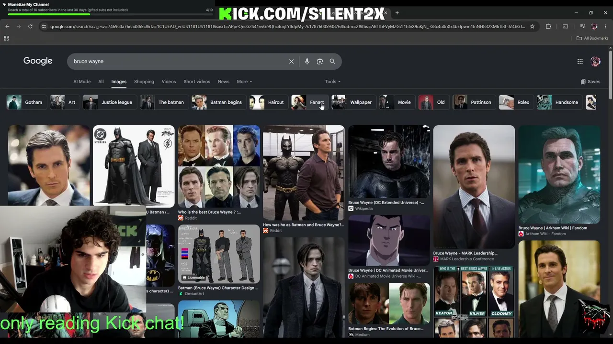Switch to the Videos tab
This screenshot has height=344, width=613.
point(169,82)
